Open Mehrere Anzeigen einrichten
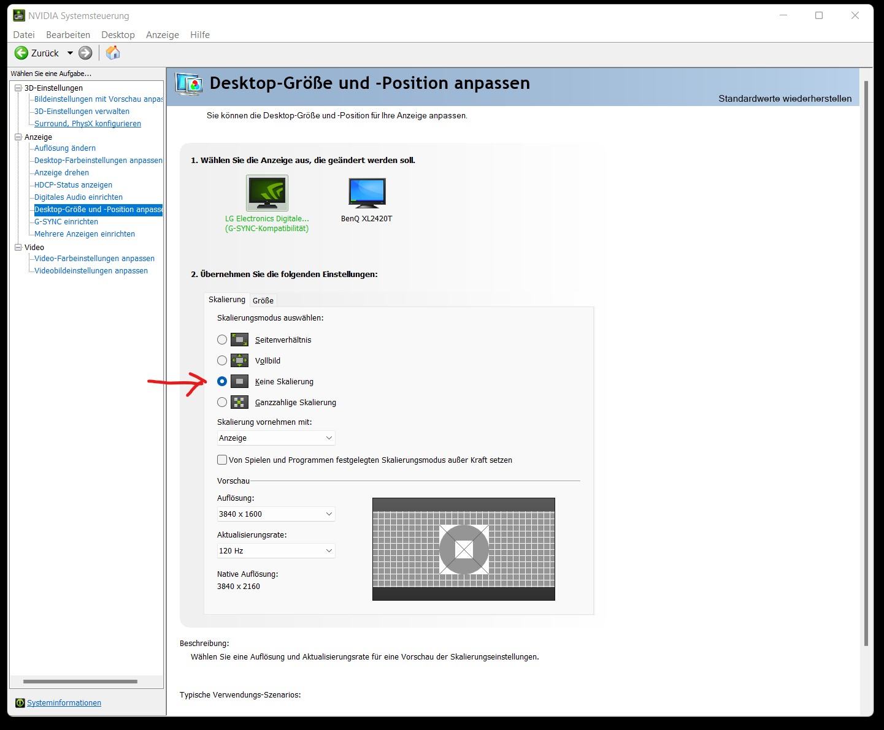The height and width of the screenshot is (730, 884). point(85,234)
